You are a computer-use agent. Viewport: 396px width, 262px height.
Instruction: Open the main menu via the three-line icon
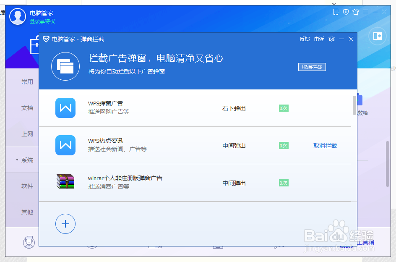point(365,12)
